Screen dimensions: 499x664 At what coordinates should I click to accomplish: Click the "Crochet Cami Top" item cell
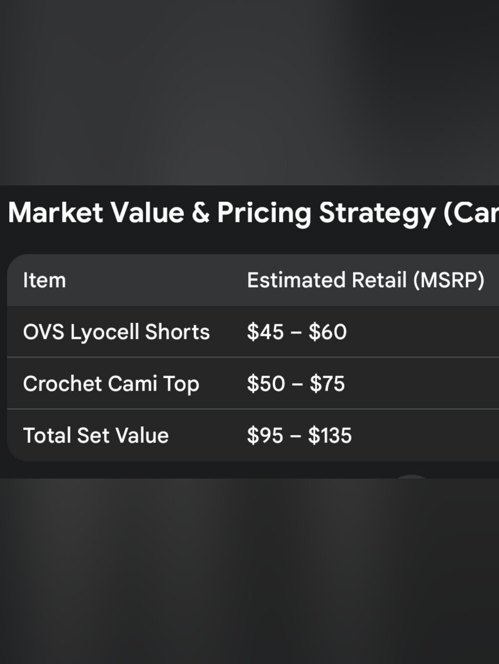(x=111, y=384)
